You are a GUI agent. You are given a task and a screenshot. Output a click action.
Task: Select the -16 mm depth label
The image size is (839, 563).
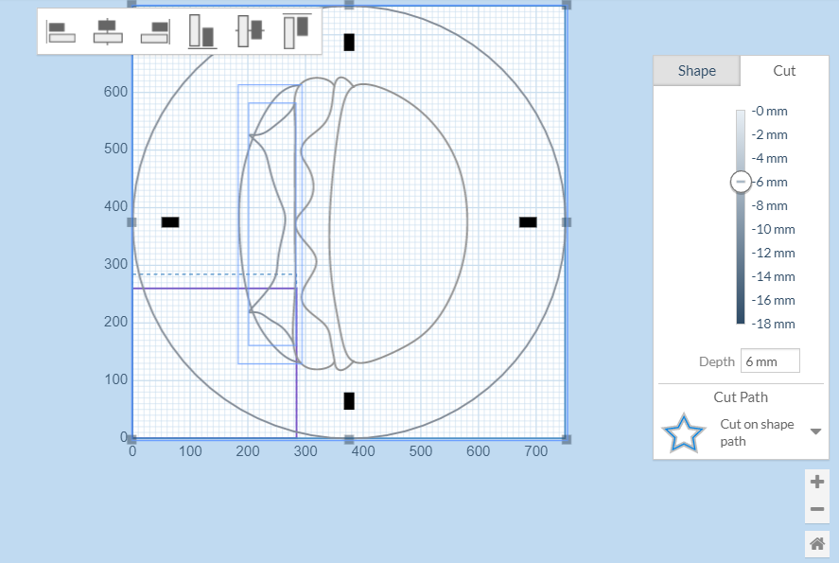coord(773,300)
